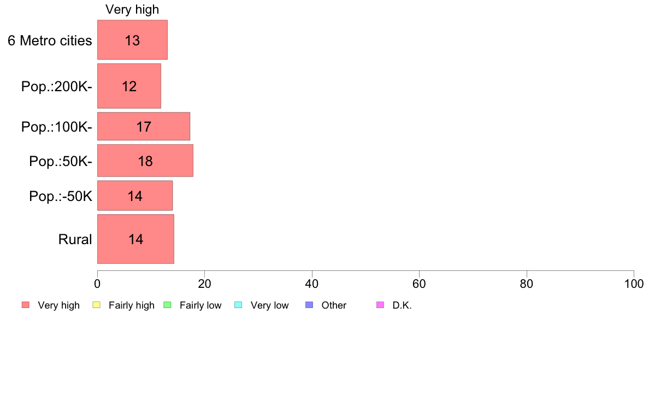Click the Rural axis label
The height and width of the screenshot is (402, 649).
[75, 239]
